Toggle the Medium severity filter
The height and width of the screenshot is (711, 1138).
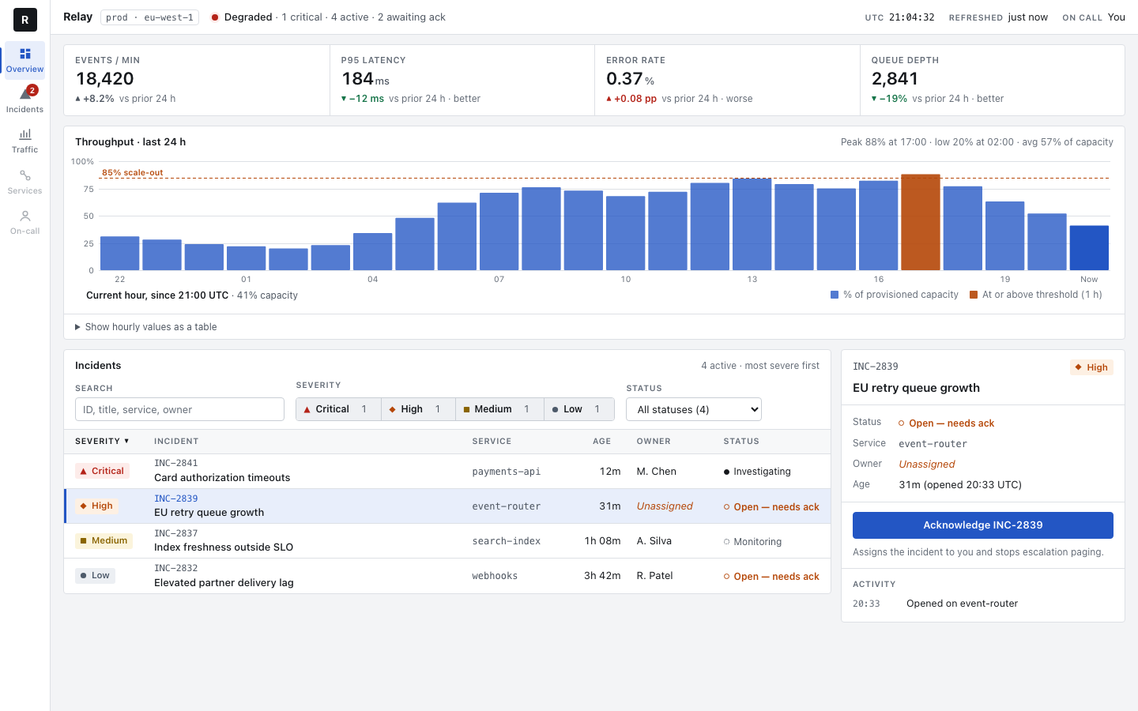coord(499,409)
